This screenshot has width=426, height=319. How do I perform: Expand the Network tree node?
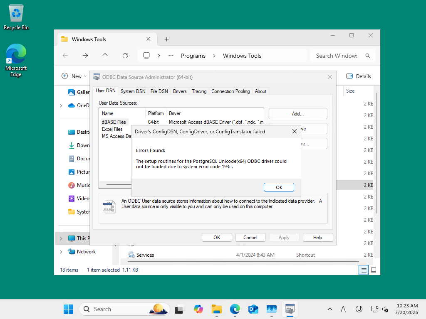[x=61, y=252]
